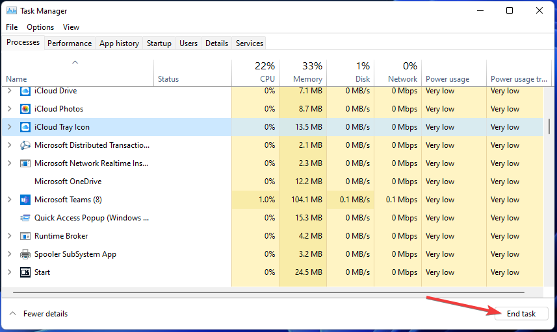
Task: Sort by Power usage trend column header
Action: click(x=519, y=73)
